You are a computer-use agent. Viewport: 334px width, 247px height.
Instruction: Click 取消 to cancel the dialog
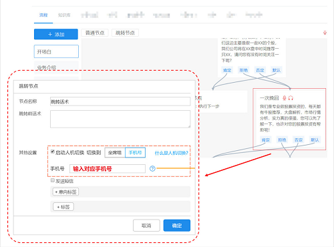pyautogui.click(x=146, y=226)
